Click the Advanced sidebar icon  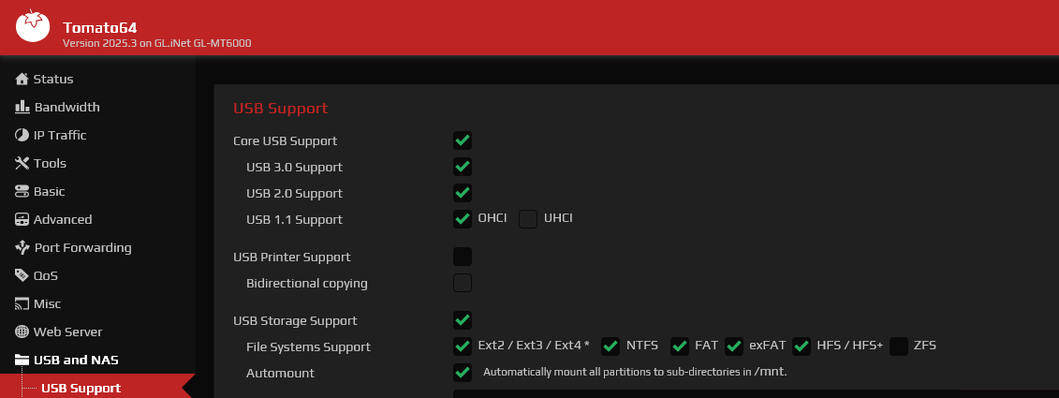click(x=22, y=220)
